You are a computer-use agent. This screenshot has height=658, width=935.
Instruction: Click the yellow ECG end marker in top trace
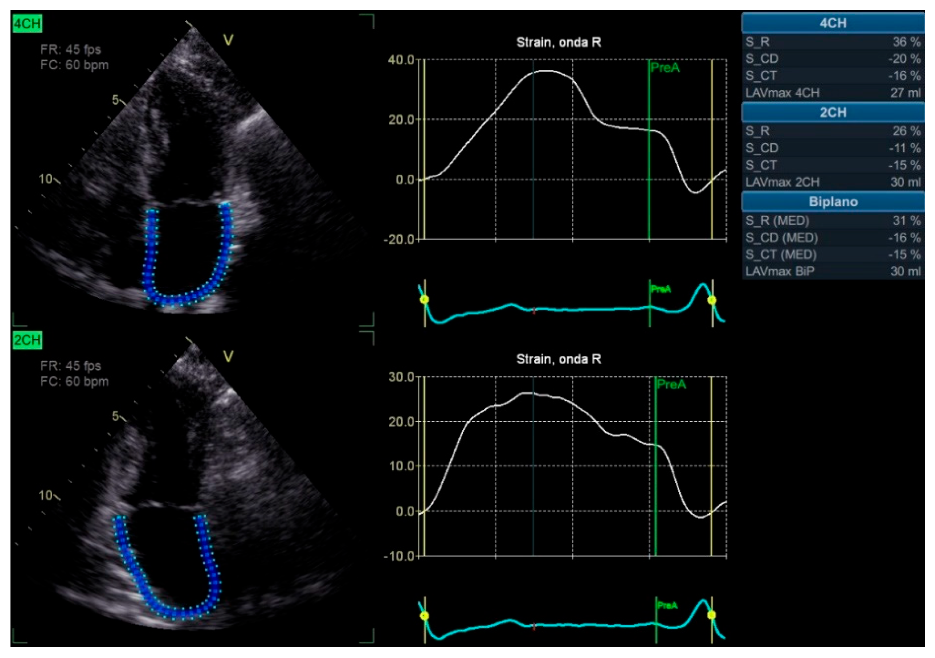point(711,300)
